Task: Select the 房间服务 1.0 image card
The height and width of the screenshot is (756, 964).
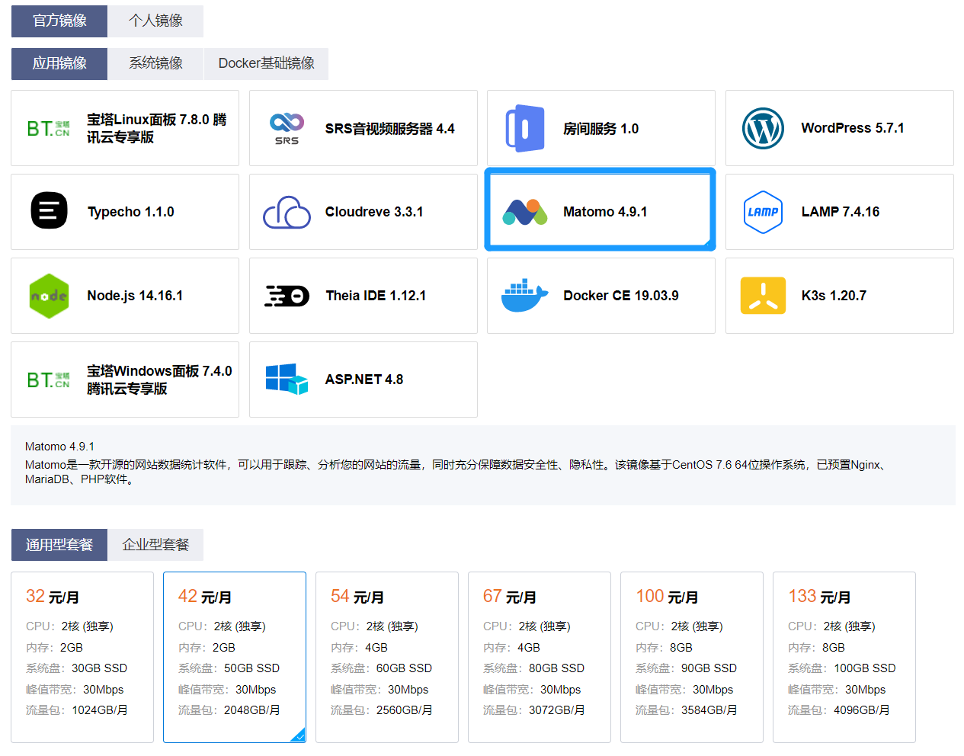Action: coord(600,128)
